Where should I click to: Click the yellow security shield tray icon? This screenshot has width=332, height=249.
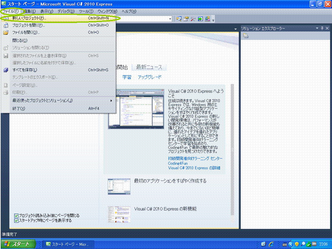tap(297, 244)
